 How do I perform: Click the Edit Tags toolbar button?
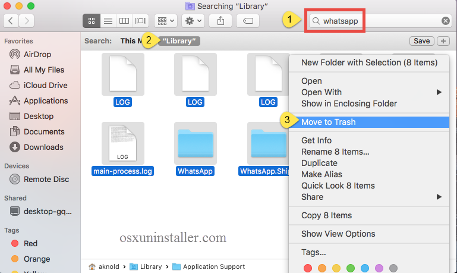point(248,21)
